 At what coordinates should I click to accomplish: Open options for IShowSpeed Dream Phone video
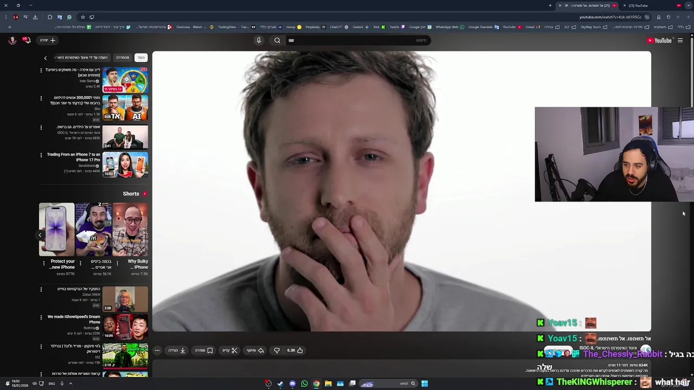click(x=41, y=317)
